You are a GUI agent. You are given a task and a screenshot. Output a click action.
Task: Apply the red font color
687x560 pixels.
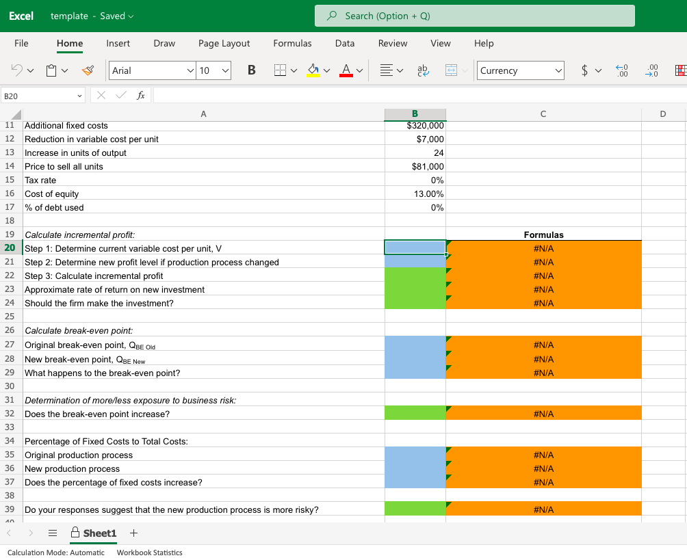click(x=346, y=70)
